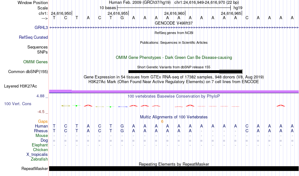Click the sequence direction arrow --->
The image size is (299, 176).
tap(45, 18)
